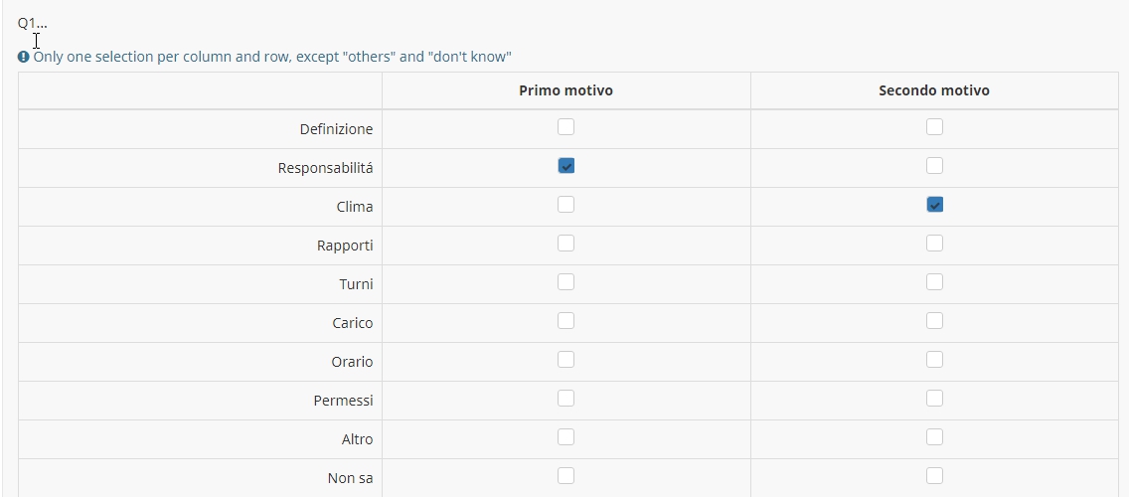The height and width of the screenshot is (497, 1129).
Task: Check Turni under Primo motivo
Action: [565, 282]
